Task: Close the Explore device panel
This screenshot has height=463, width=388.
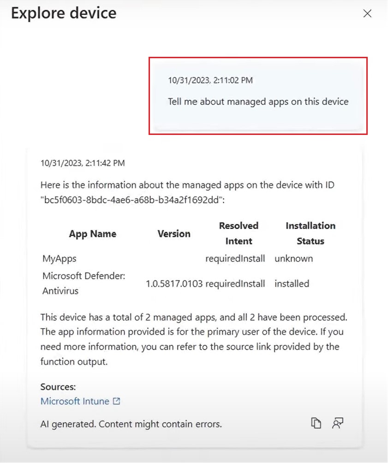Action: click(x=367, y=13)
